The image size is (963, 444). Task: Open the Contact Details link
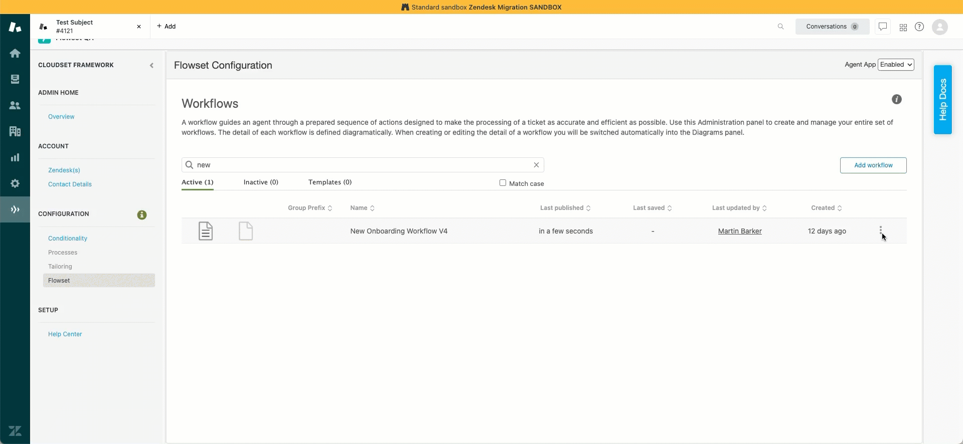coord(70,184)
